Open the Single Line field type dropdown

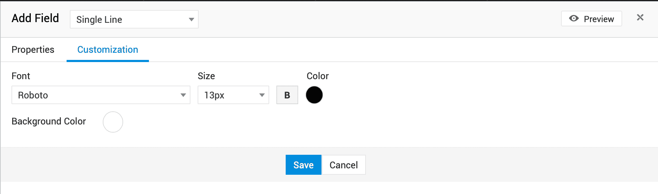click(x=134, y=19)
